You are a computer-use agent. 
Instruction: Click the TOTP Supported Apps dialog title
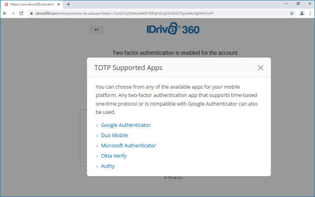point(128,68)
